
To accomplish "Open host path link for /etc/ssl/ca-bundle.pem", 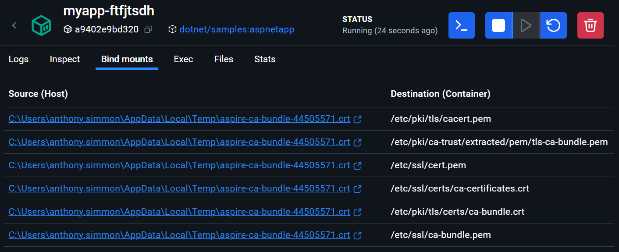I will point(179,235).
